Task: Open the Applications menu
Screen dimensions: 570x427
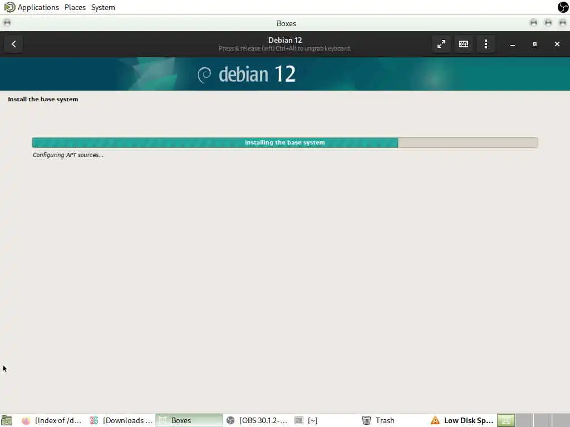Action: (38, 7)
